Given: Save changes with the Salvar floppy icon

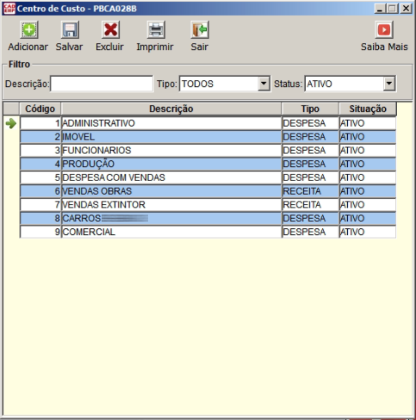Looking at the screenshot, I should pyautogui.click(x=70, y=29).
